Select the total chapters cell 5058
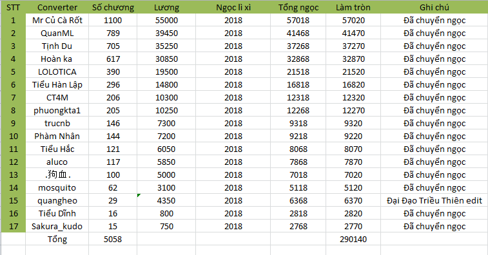The image size is (488, 255). 113,239
